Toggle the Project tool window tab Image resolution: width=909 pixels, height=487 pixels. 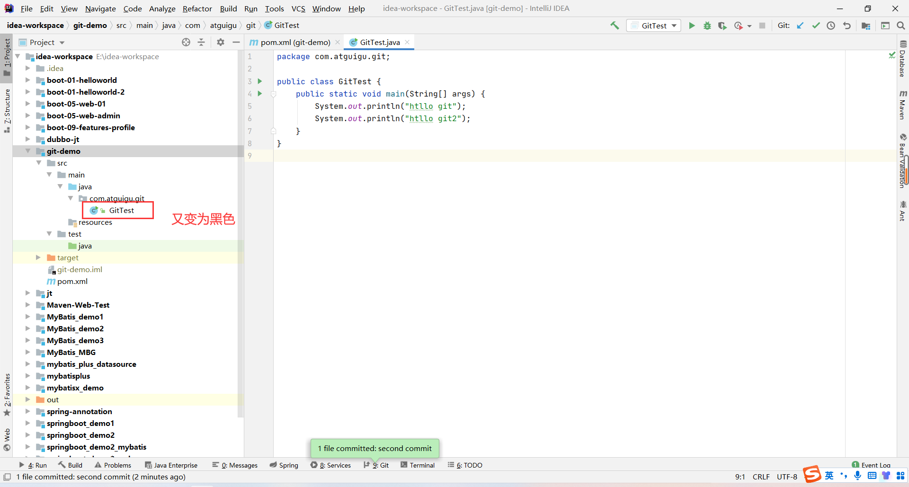coord(7,57)
